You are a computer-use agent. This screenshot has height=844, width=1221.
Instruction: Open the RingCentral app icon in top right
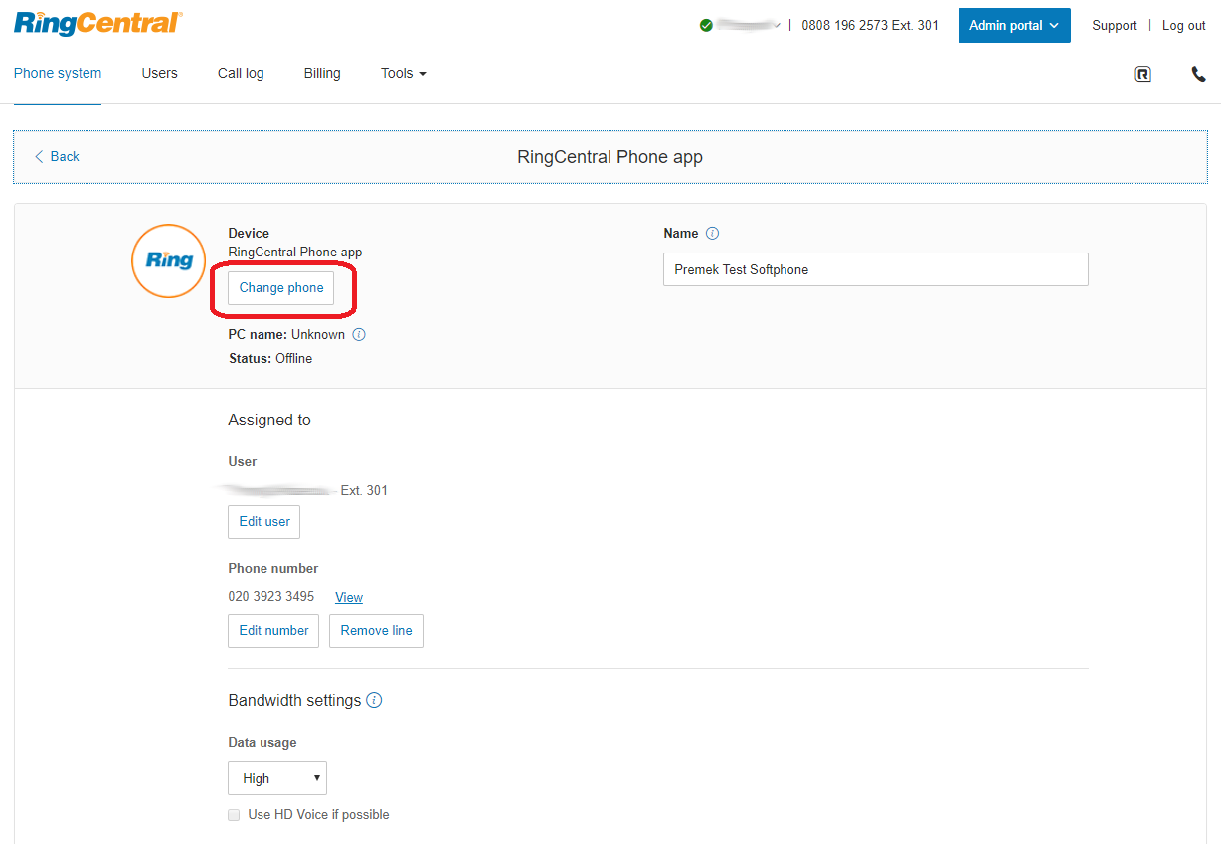point(1142,74)
